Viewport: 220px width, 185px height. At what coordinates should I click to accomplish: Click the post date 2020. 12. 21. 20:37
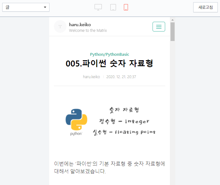[x=121, y=77]
